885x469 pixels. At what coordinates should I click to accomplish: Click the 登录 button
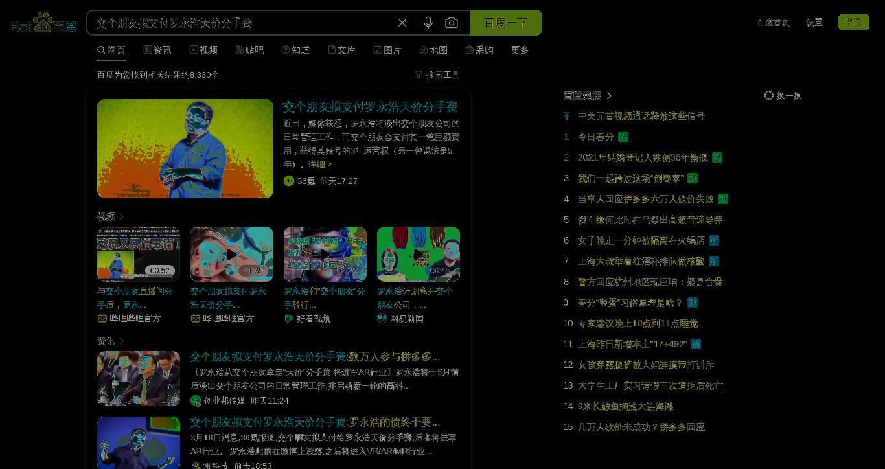click(x=854, y=22)
